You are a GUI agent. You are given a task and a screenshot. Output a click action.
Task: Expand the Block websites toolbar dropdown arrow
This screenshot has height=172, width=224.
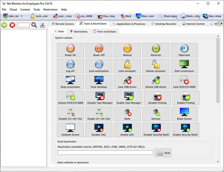click(199, 17)
